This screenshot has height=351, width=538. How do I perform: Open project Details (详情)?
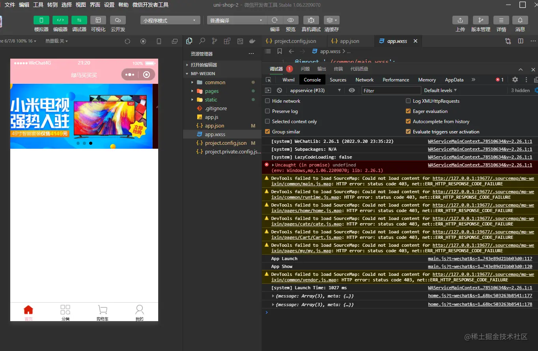pyautogui.click(x=501, y=20)
